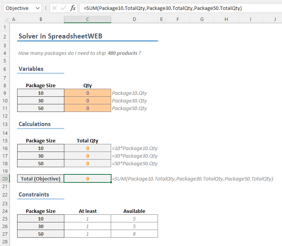Viewport: 282px width, 246px height.
Task: Click the =10*Package10.Qty formula note
Action: pyautogui.click(x=135, y=148)
